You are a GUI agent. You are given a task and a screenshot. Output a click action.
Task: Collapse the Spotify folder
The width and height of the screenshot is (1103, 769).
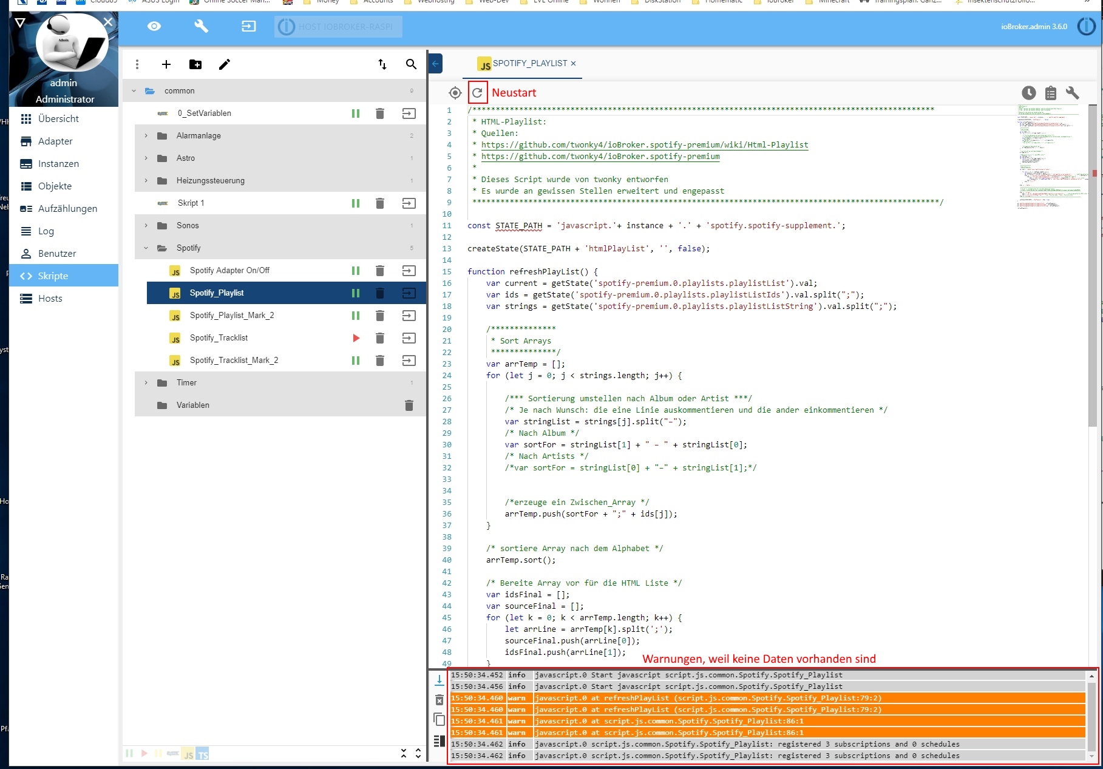[146, 248]
